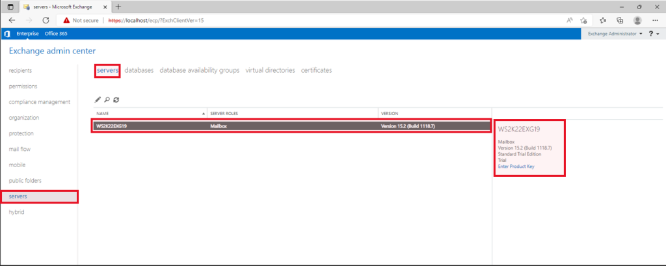This screenshot has height=266, width=666.
Task: Click the read aloud icon
Action: [x=570, y=20]
